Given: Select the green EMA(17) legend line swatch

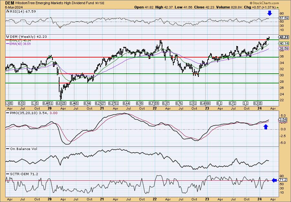Looking at the screenshot, I should tap(8, 40).
